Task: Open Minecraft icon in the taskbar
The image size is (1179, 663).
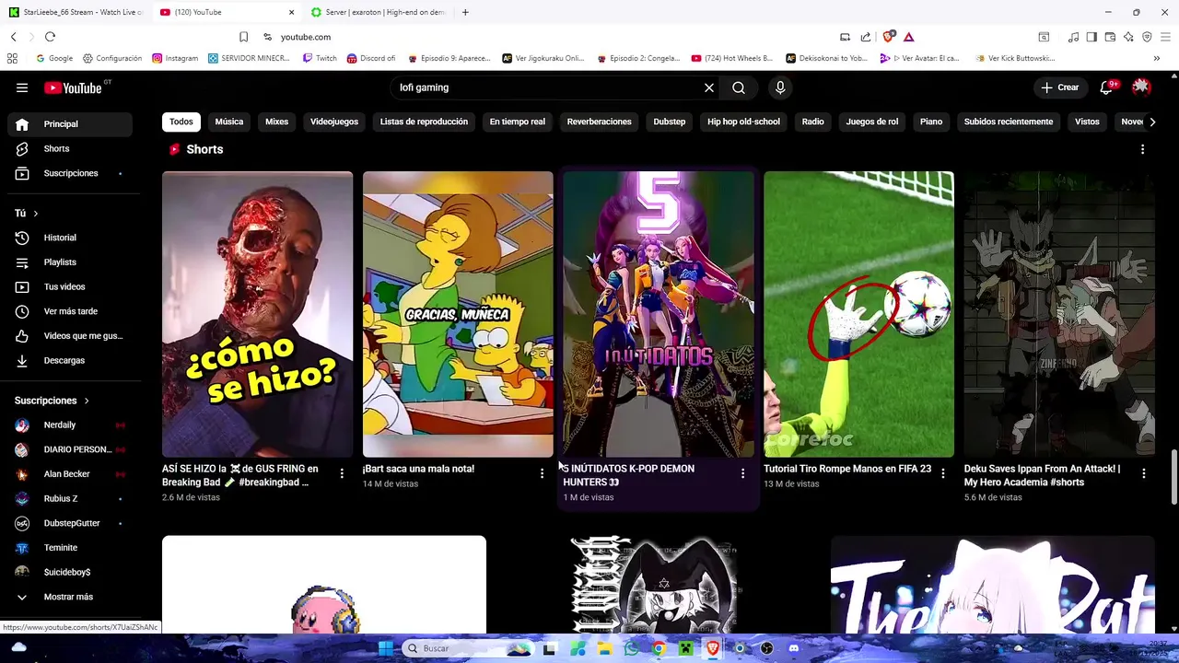Action: coord(685,648)
